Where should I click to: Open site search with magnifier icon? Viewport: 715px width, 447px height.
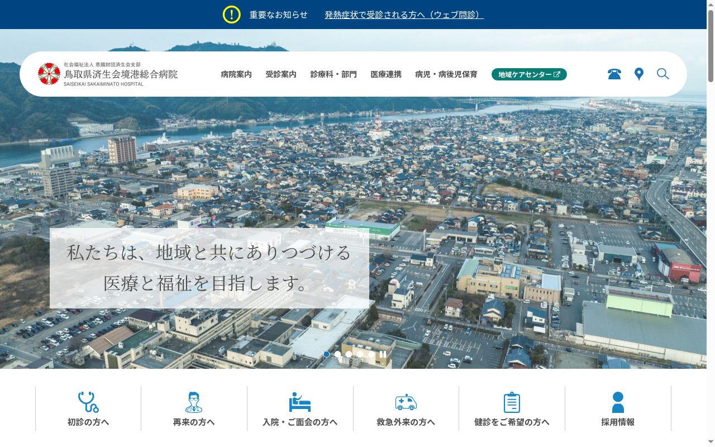point(663,74)
